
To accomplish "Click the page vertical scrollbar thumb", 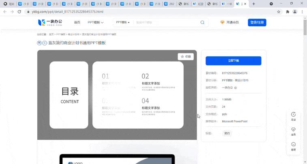I will point(305,27).
